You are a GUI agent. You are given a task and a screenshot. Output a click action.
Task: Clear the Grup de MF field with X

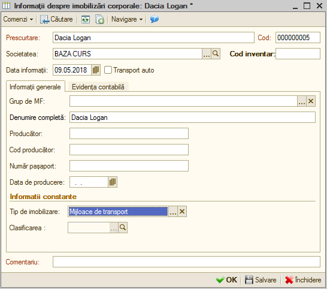[311, 101]
